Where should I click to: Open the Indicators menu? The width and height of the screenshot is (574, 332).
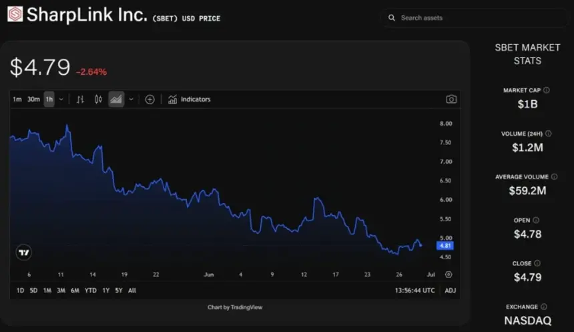[190, 100]
